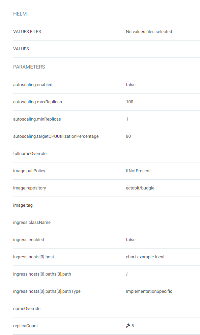Select the ImplementationSpecific pathType value

(149, 291)
